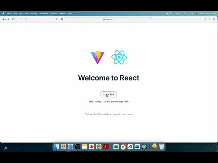This screenshot has height=163, width=218.
Task: Click the screen recording status icon in the menu bar
Action: coord(167,14)
